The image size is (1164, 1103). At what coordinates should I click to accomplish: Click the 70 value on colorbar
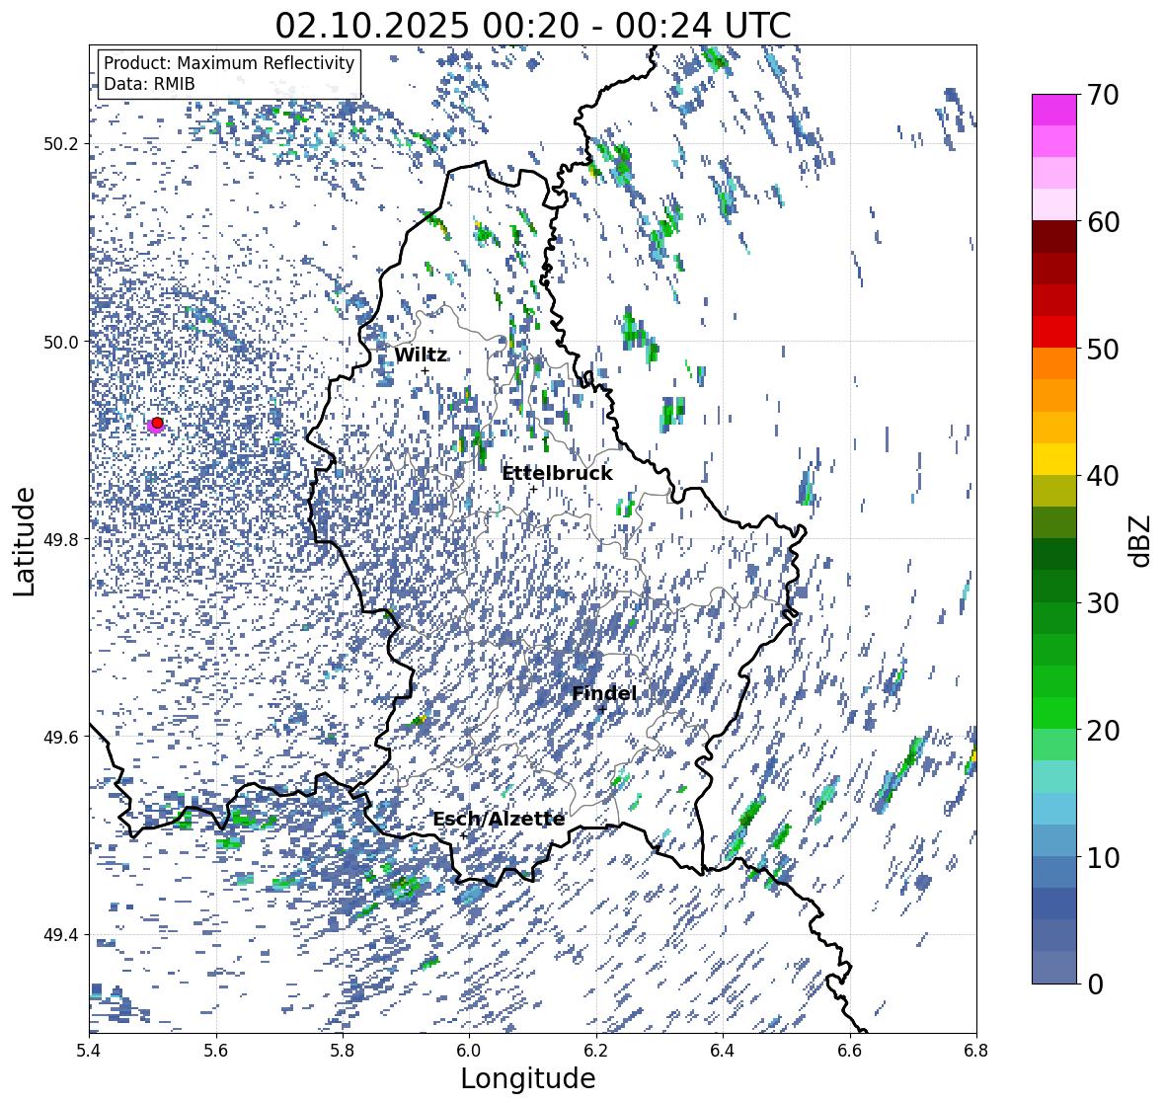click(1103, 95)
